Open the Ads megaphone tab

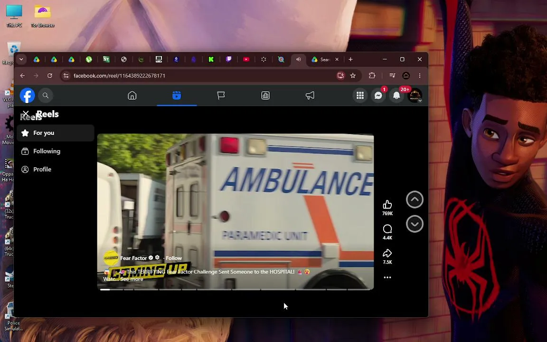tap(310, 95)
